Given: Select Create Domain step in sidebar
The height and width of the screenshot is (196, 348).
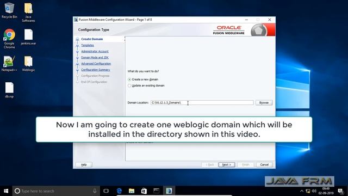Looking at the screenshot, I should click(x=92, y=39).
